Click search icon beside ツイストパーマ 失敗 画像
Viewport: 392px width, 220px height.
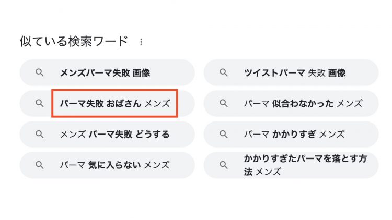[224, 72]
